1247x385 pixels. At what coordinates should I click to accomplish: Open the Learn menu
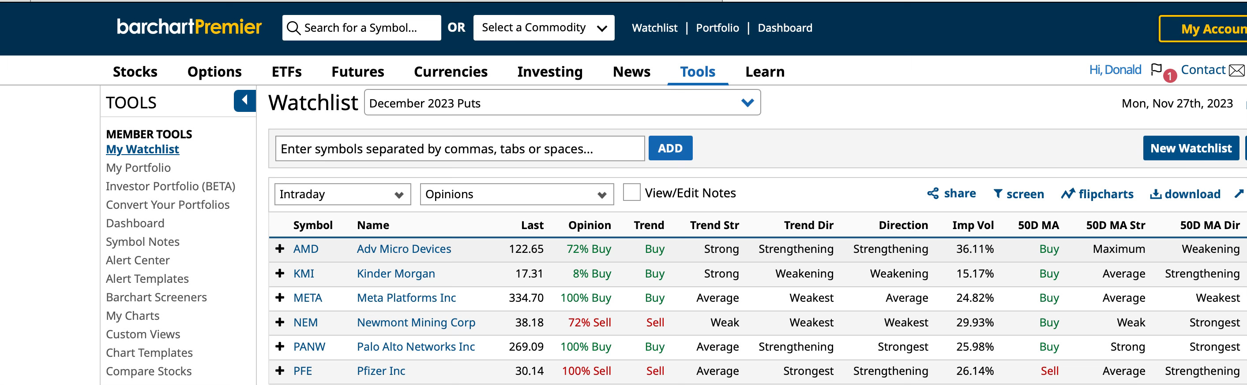pyautogui.click(x=765, y=71)
